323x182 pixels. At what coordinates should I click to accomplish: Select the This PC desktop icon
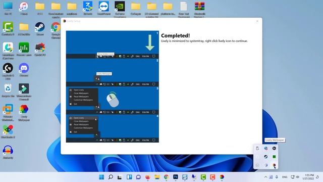point(8,8)
